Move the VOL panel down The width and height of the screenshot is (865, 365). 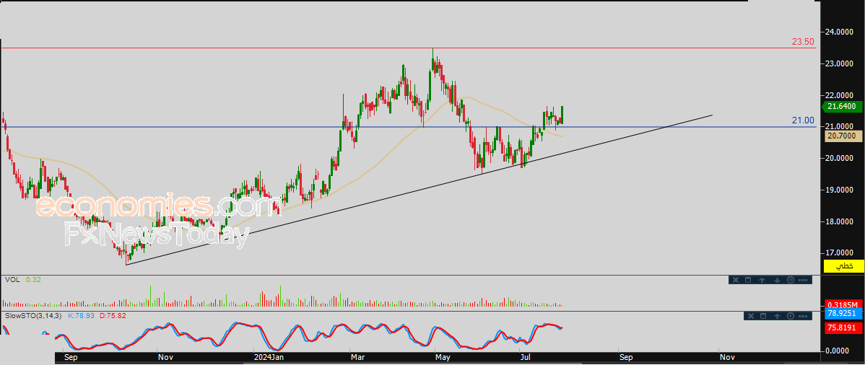777,280
